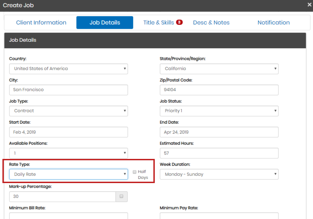Expand the Week Duration dropdown
This screenshot has width=313, height=219.
coord(219,174)
